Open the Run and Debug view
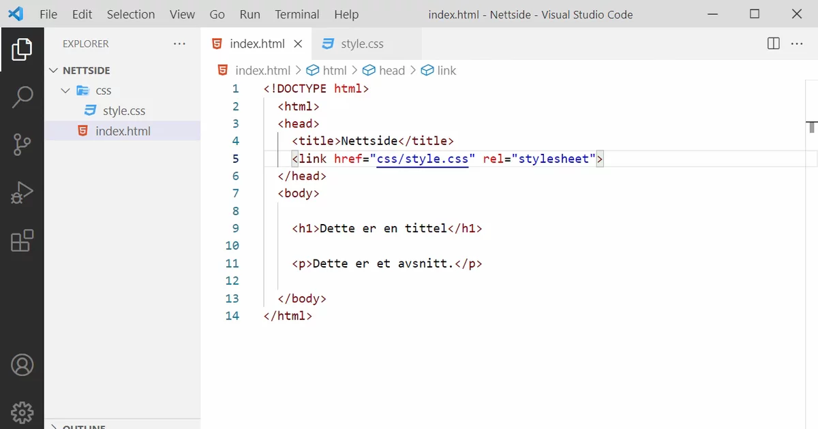Screen dimensions: 818x429 point(22,193)
